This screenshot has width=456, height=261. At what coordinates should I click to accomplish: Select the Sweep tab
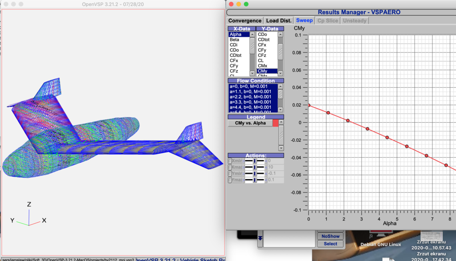tap(305, 20)
